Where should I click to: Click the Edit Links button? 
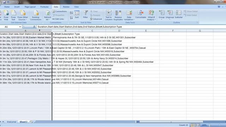coord(58,19)
